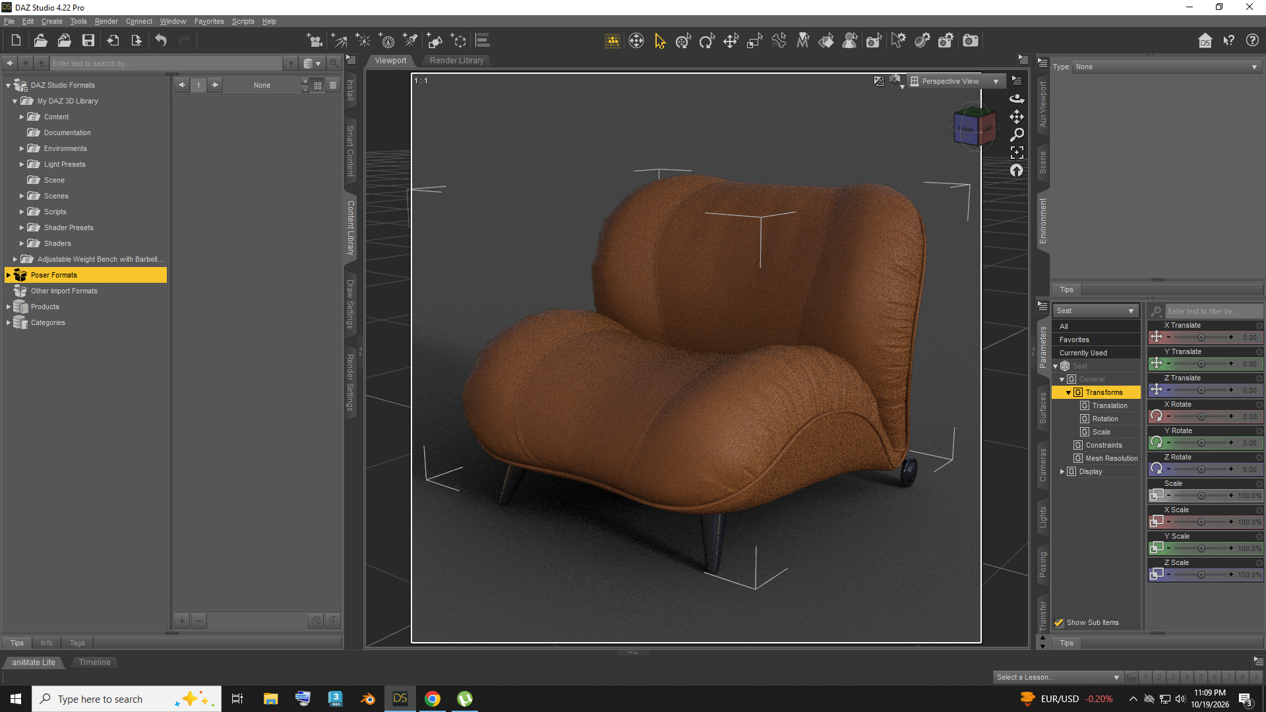Open the Select a Lesson dropdown
This screenshot has height=712, width=1266.
(1058, 678)
